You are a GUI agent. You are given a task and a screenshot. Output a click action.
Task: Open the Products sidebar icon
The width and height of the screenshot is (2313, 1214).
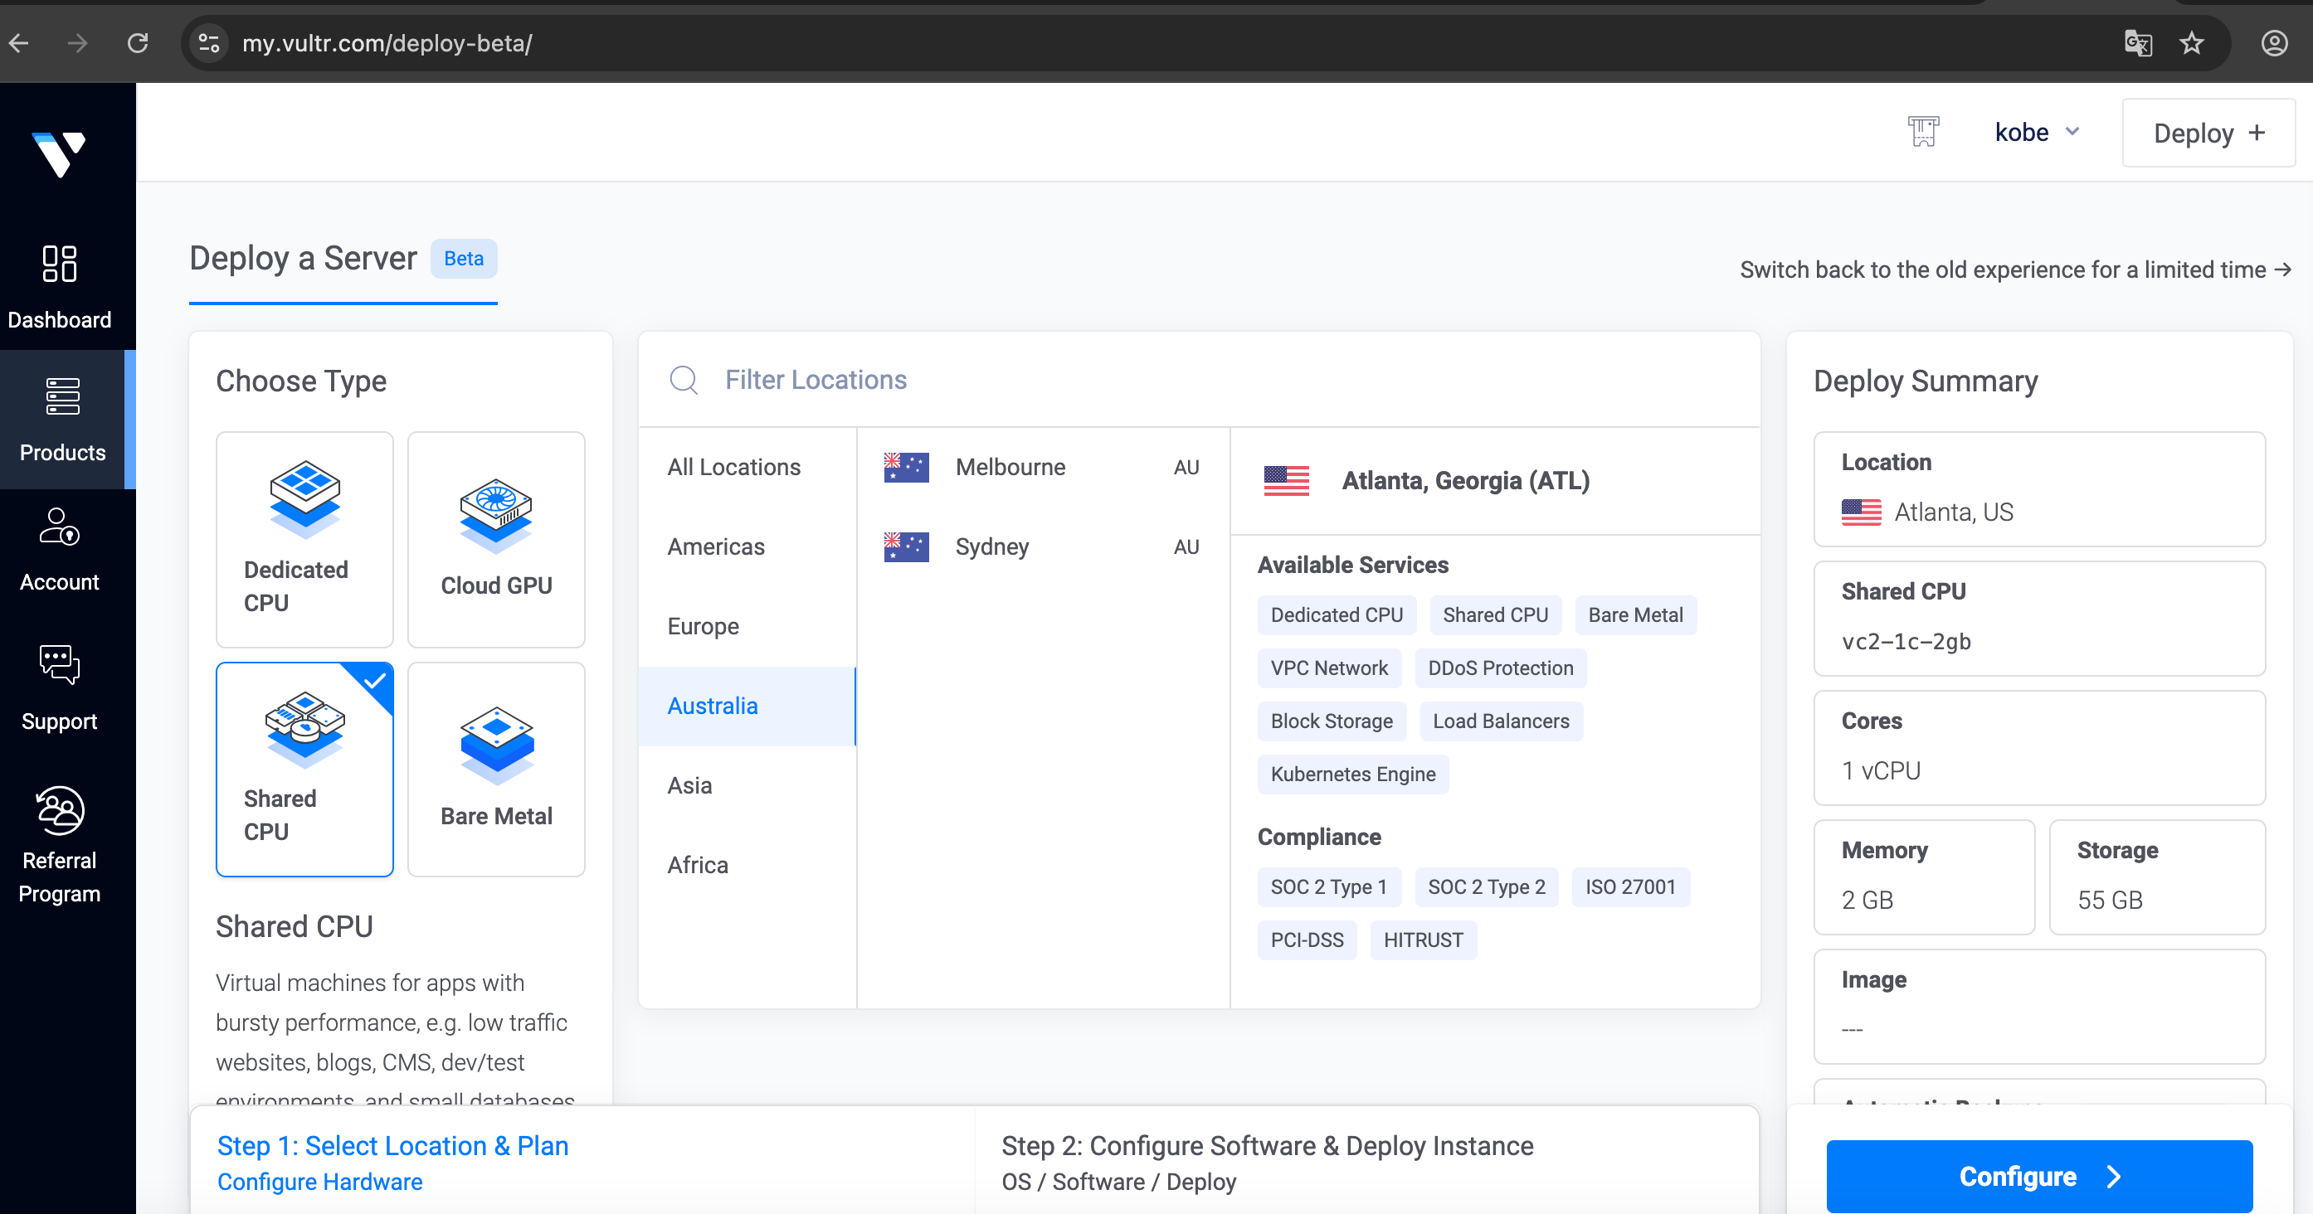(x=63, y=396)
